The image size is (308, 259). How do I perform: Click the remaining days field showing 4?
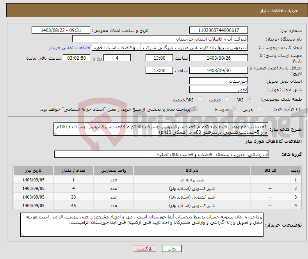tap(117, 58)
